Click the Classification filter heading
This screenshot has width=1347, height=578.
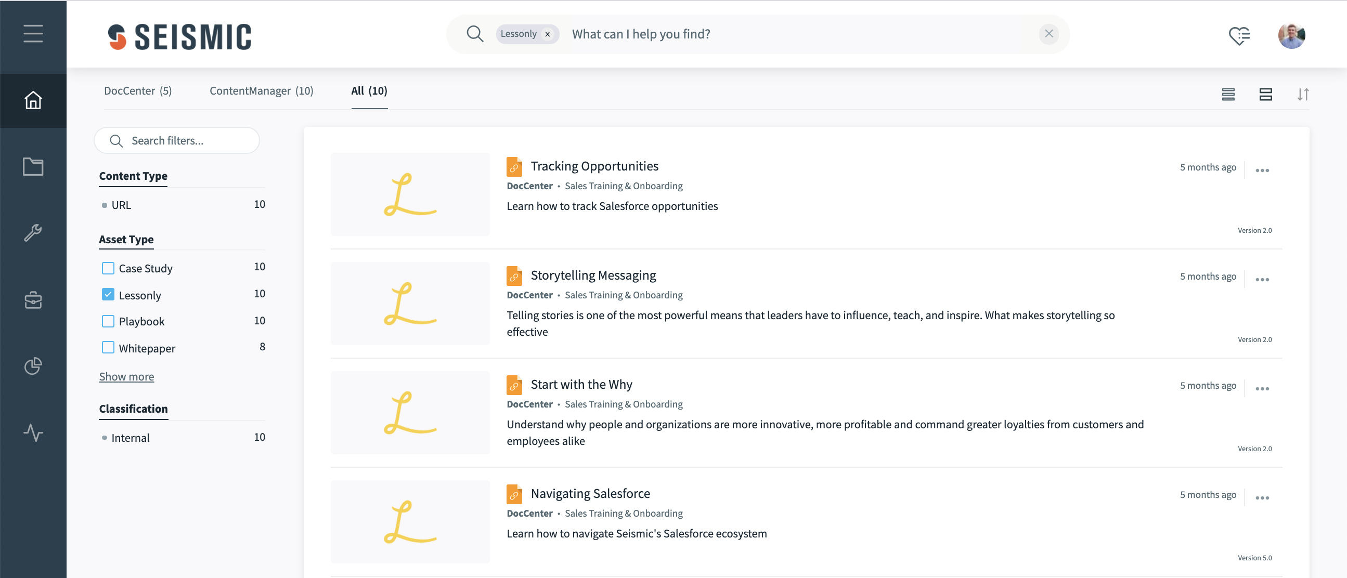133,409
